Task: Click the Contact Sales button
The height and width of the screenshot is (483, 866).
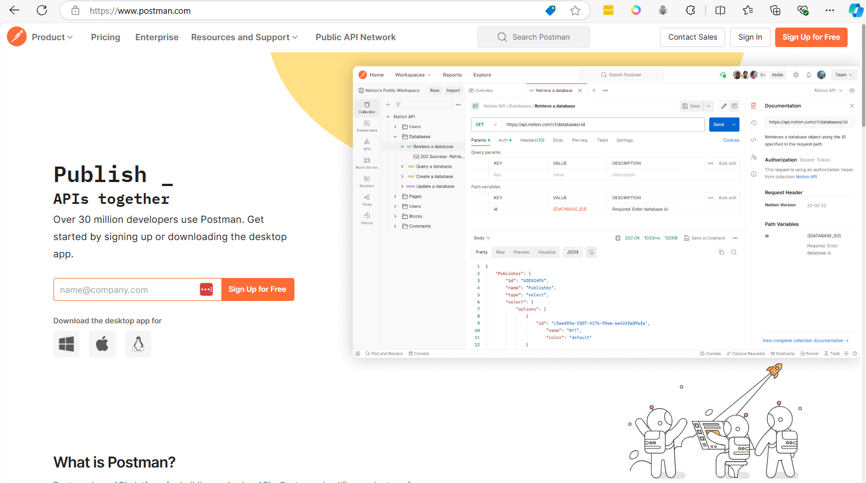Action: (x=692, y=37)
